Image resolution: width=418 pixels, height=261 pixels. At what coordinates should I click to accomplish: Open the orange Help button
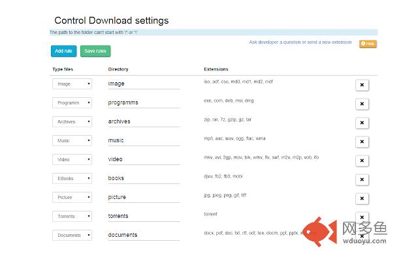[x=368, y=44]
